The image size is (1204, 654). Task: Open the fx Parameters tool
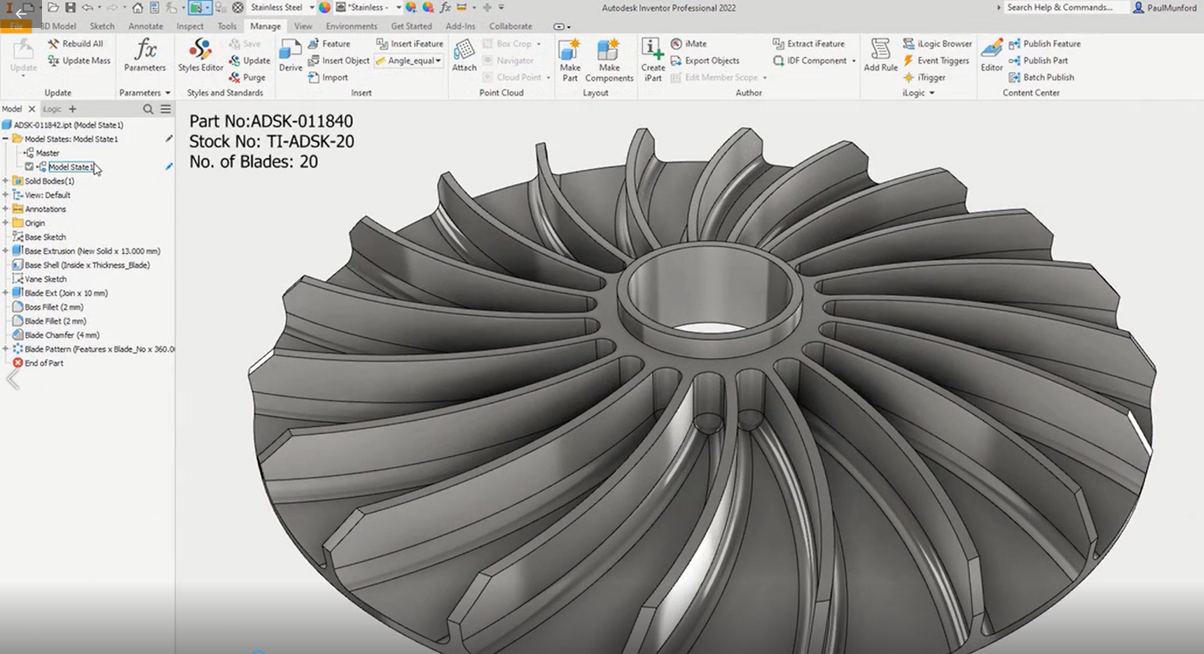145,55
